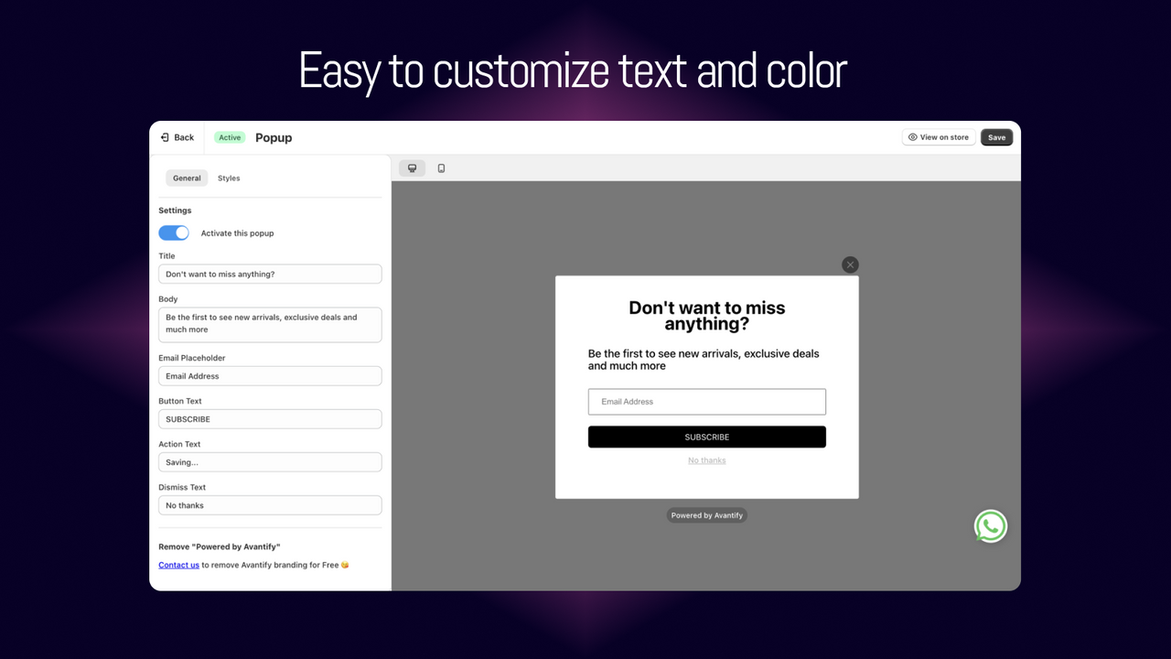Viewport: 1171px width, 659px height.
Task: Click the Remove "Powered by Avantify" heading
Action: [220, 546]
